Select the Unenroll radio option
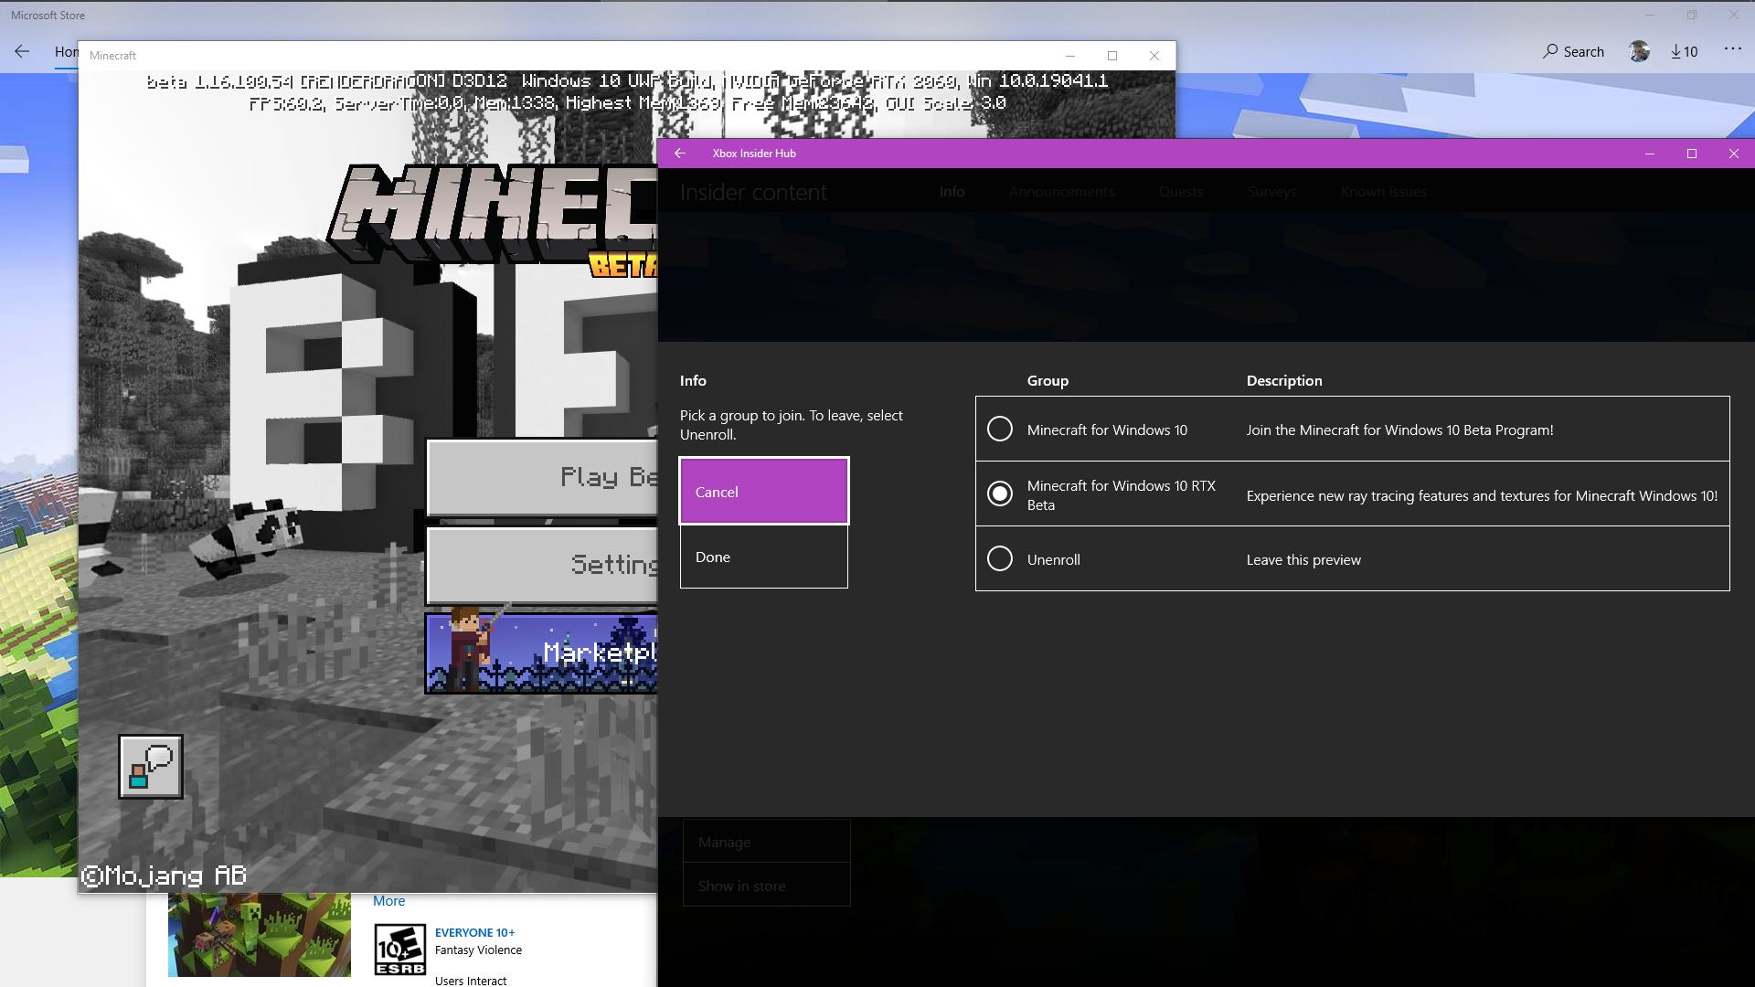The width and height of the screenshot is (1755, 987). 1000,559
